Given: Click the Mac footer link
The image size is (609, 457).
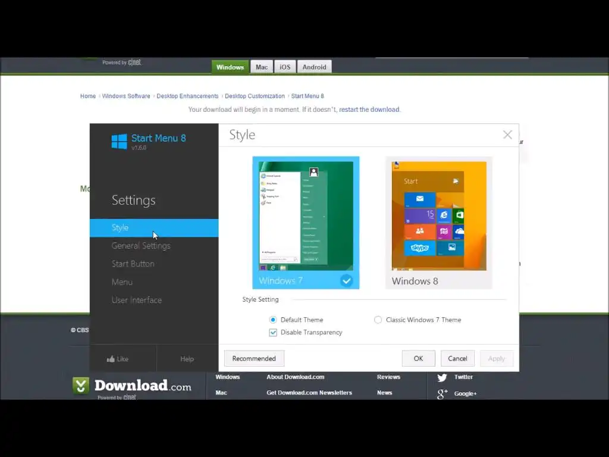Looking at the screenshot, I should coord(221,393).
